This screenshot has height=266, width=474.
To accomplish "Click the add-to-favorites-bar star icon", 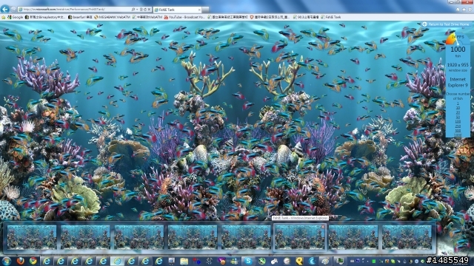I will (3, 17).
